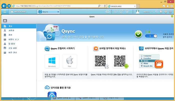Screen dimensions: 175x101
Task: Go to NASEDCABD home desktop
Action: [x=18, y=12]
